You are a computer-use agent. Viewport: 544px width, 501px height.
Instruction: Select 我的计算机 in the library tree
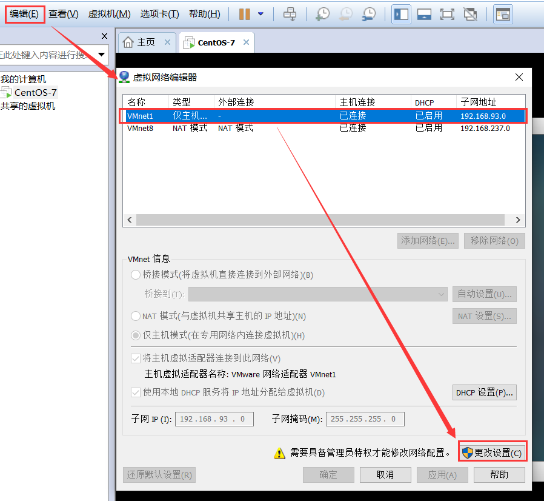23,79
